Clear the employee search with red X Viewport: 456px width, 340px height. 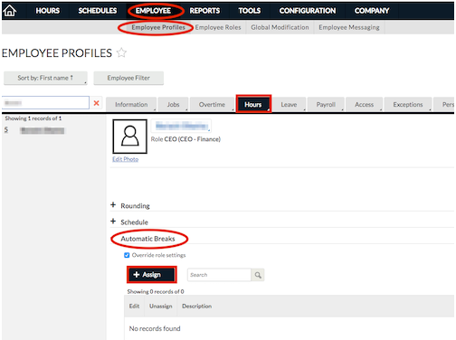pyautogui.click(x=97, y=103)
